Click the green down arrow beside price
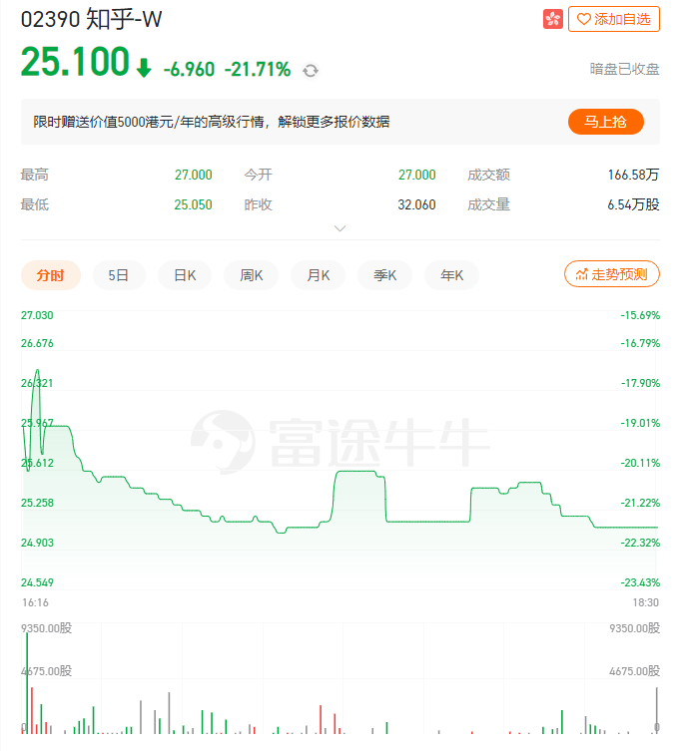 [x=144, y=68]
